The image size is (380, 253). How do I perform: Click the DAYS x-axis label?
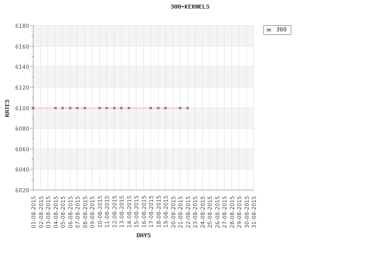[x=143, y=235]
